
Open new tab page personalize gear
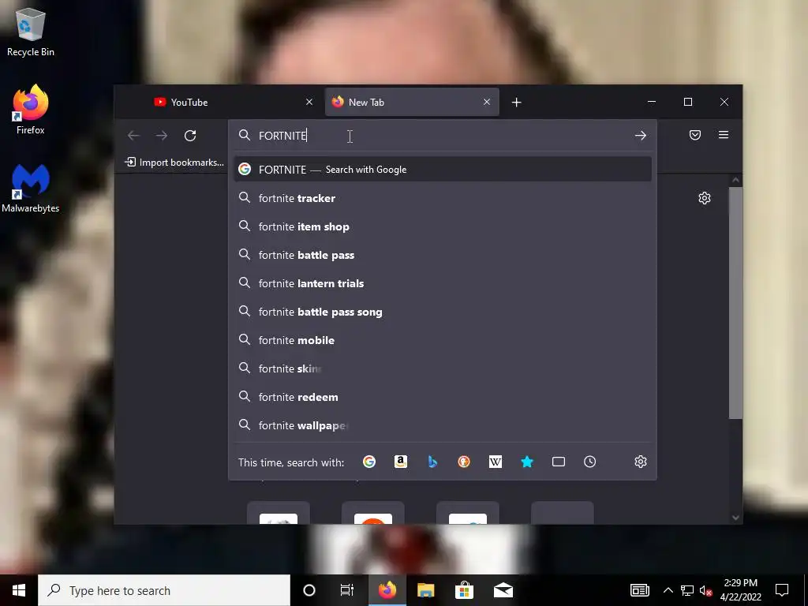coord(705,198)
